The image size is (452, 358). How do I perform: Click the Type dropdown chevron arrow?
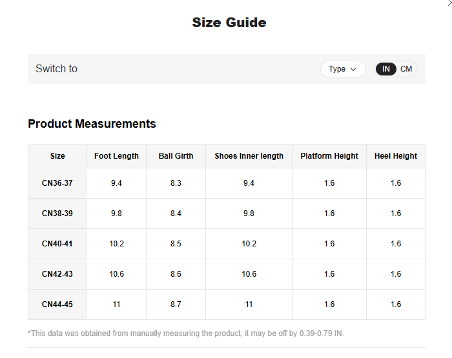coord(353,69)
